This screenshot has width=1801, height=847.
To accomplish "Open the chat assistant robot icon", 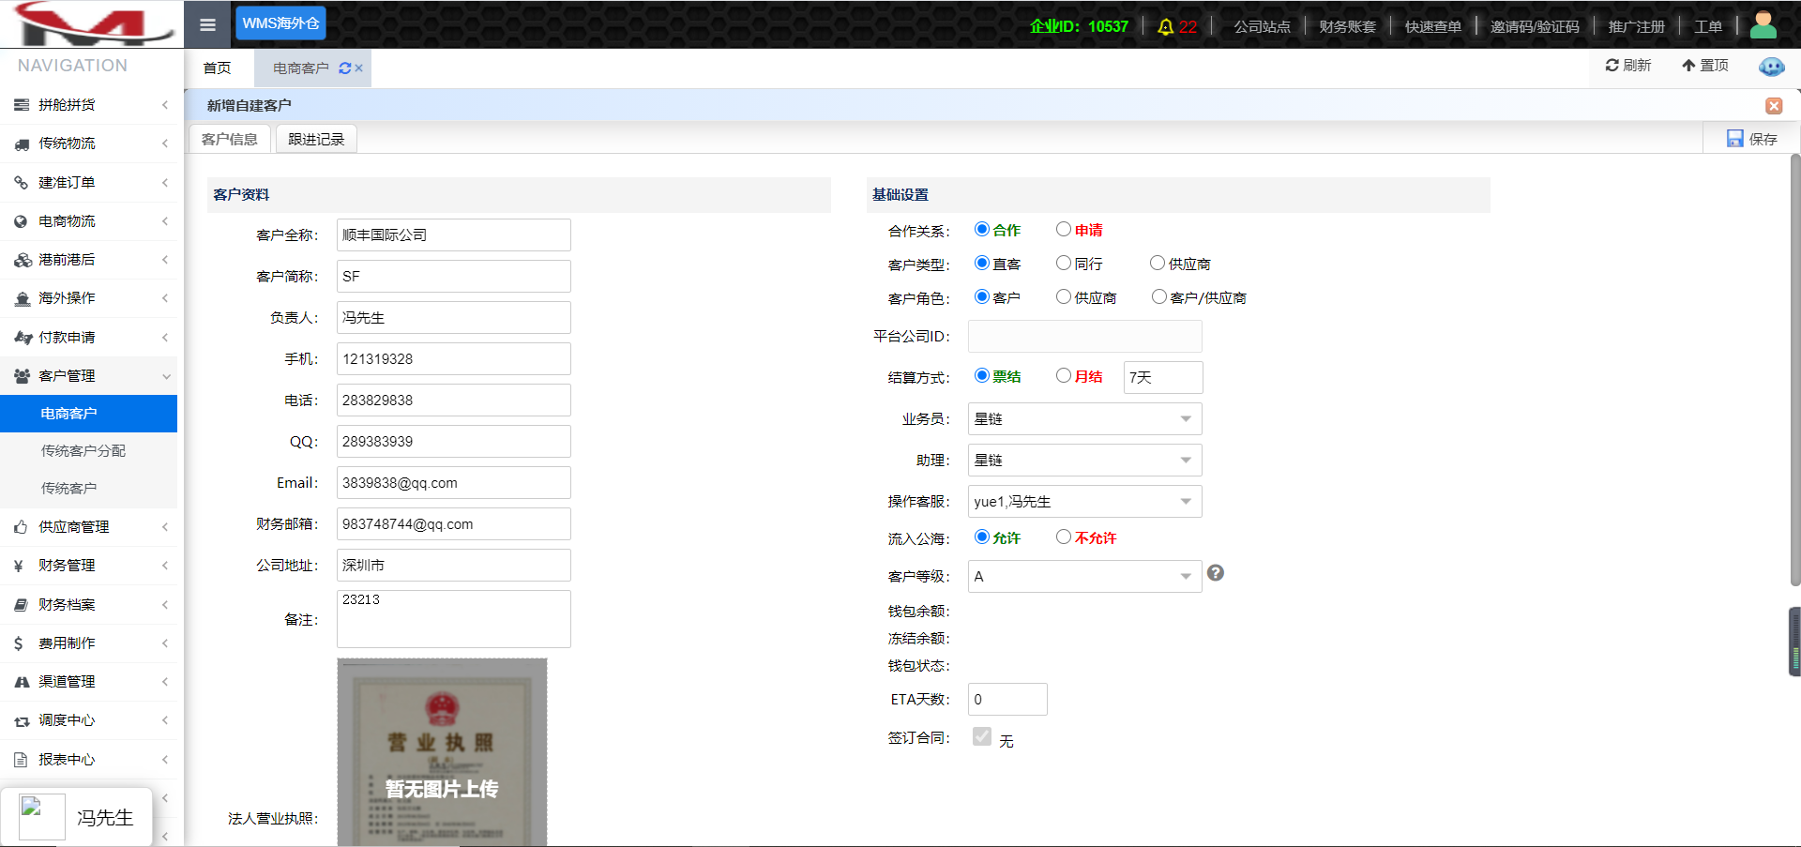I will [x=1771, y=67].
